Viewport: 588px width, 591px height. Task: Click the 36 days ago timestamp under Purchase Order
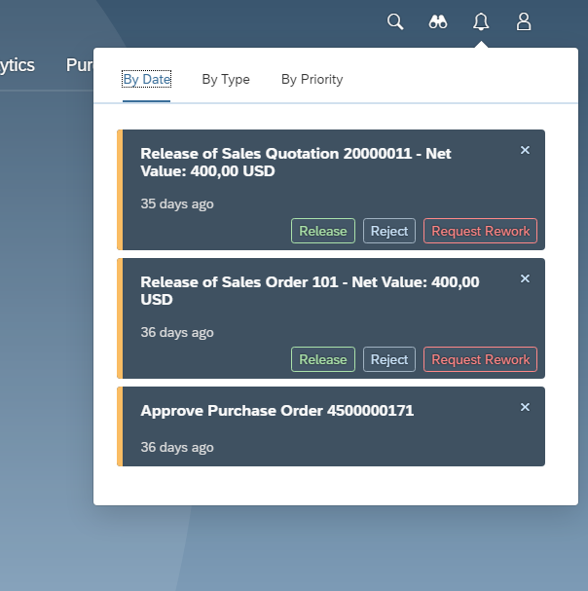pyautogui.click(x=177, y=448)
